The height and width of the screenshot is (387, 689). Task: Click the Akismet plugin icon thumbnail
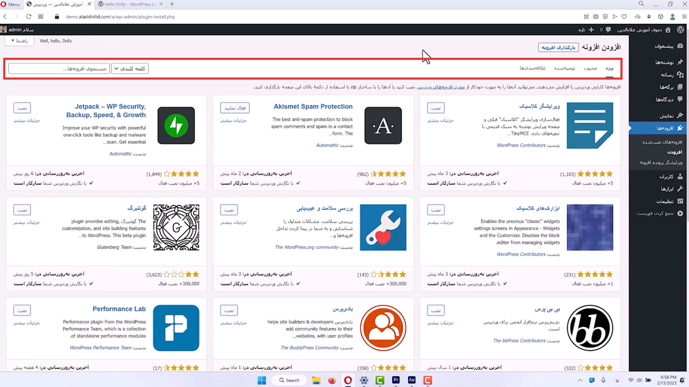tap(383, 126)
